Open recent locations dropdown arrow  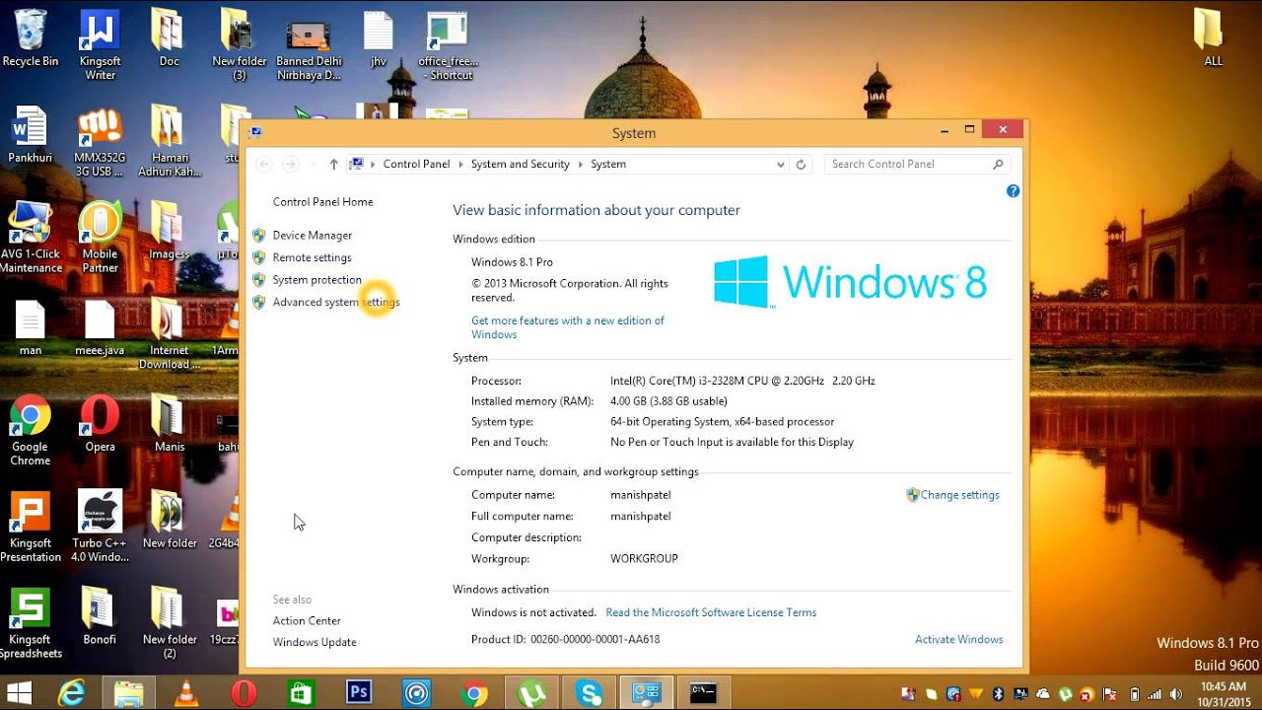click(313, 165)
